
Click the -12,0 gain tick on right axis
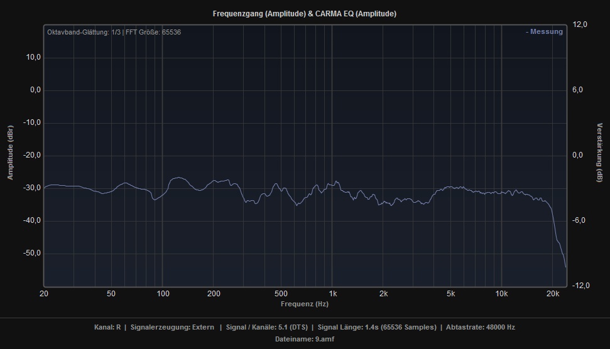click(580, 286)
